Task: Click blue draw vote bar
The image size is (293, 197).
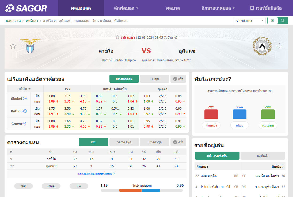Action: coord(239,114)
